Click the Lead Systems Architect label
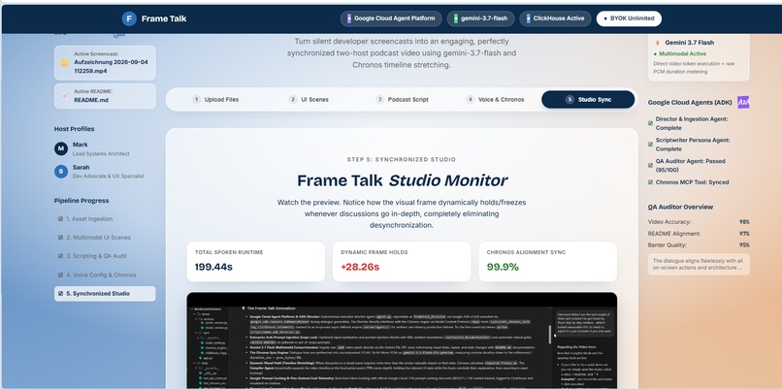782x389 pixels. point(101,153)
